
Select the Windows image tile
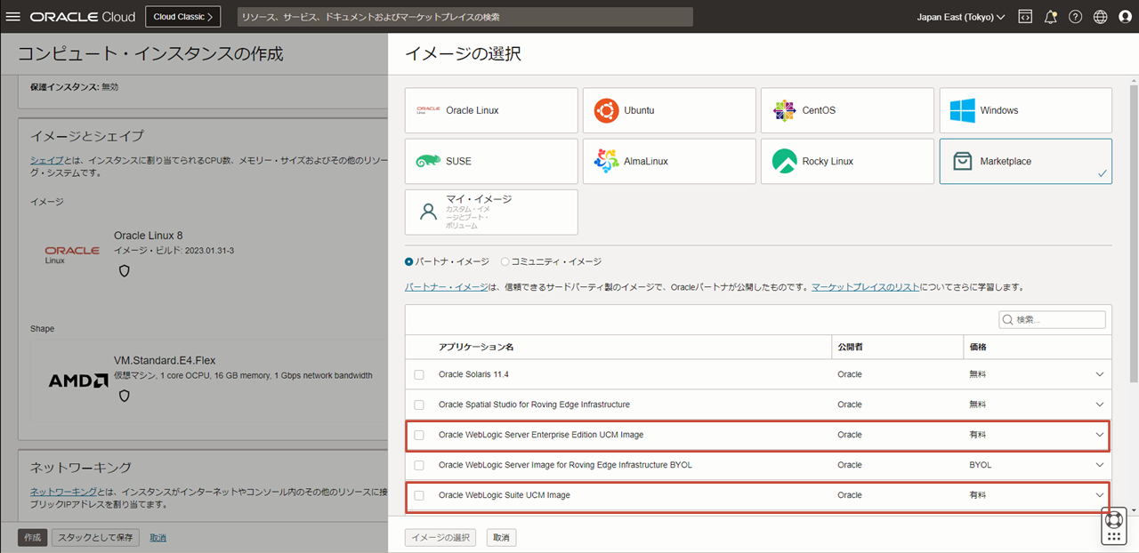click(1025, 109)
